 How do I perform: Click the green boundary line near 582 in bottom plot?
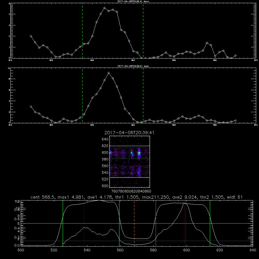(156, 223)
